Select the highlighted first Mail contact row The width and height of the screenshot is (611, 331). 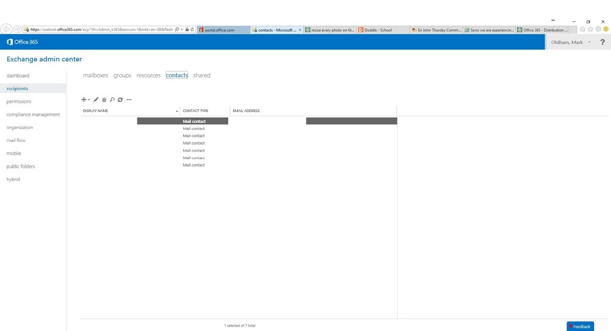tap(238, 121)
